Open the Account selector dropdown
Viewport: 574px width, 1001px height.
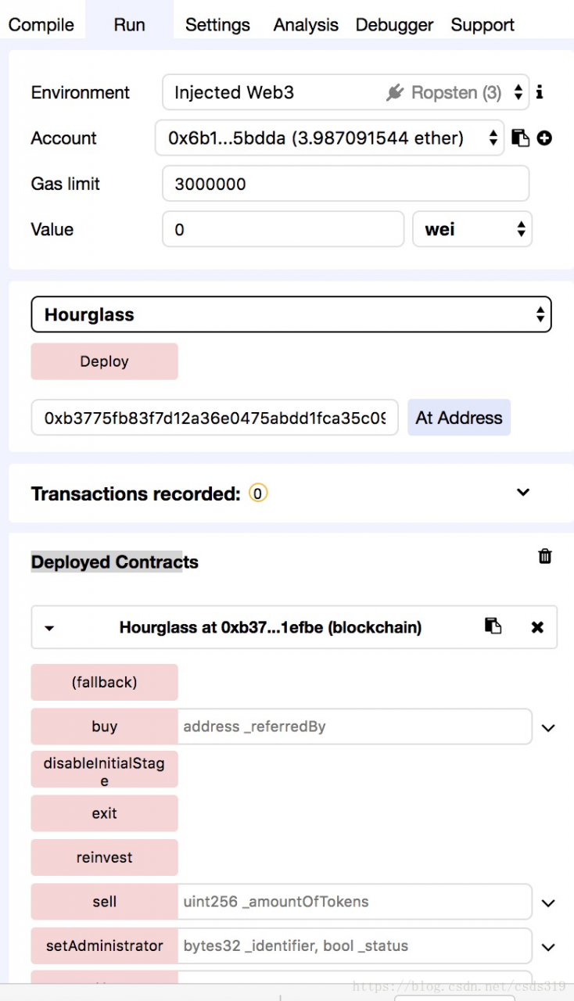coord(329,138)
